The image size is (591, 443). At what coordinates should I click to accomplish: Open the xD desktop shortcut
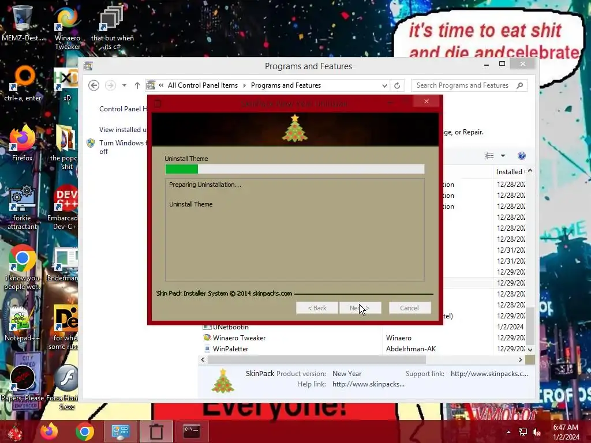[66, 84]
